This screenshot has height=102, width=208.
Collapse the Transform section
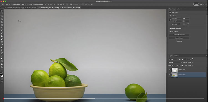169,16
